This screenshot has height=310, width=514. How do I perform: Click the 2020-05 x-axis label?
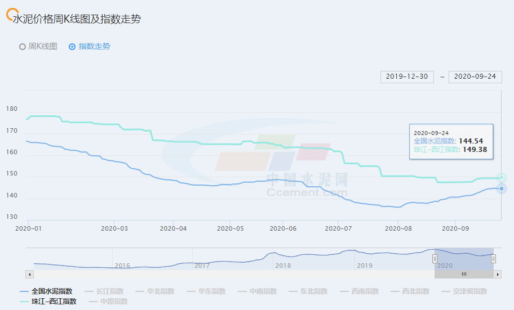231,228
